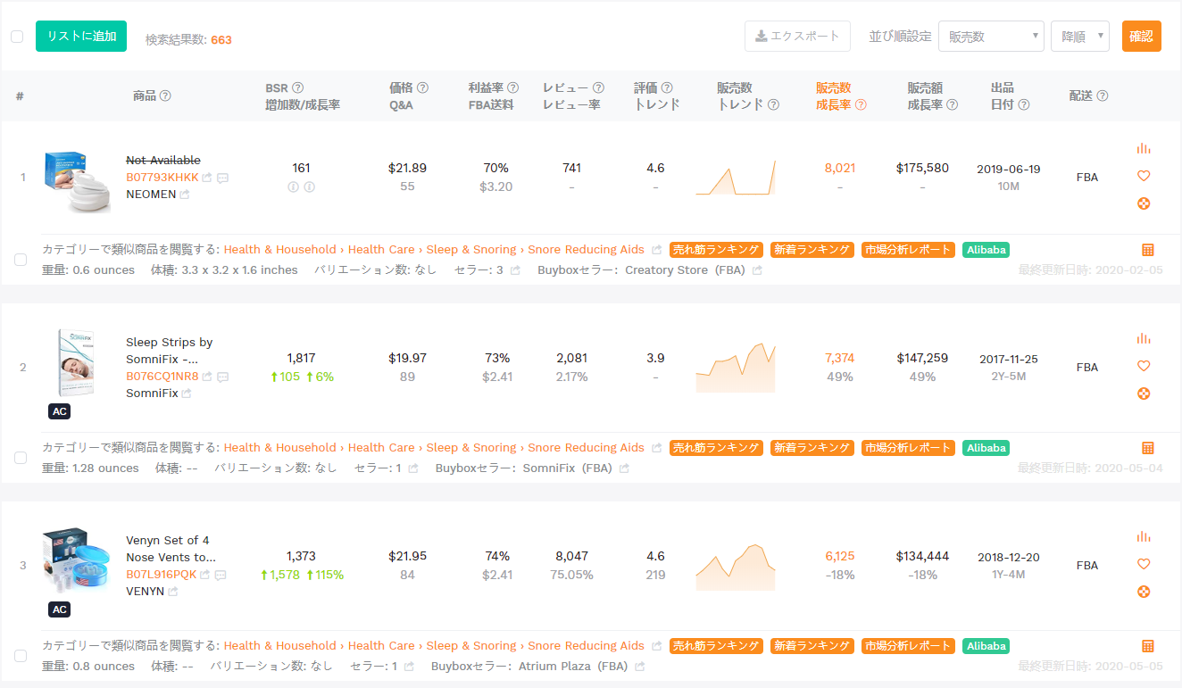Click sales trend sparkline for SomniFix row
Viewport: 1182px width, 688px height.
[x=736, y=367]
